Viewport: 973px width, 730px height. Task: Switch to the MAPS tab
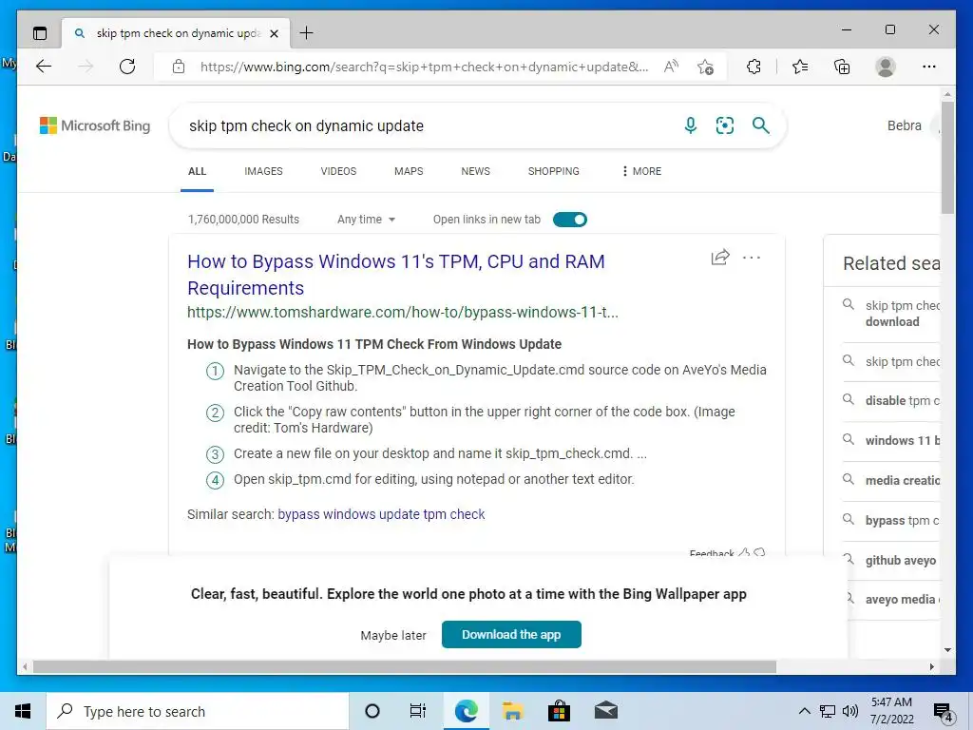(x=409, y=171)
